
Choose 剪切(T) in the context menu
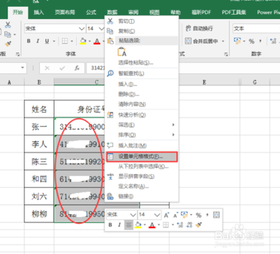click(142, 21)
